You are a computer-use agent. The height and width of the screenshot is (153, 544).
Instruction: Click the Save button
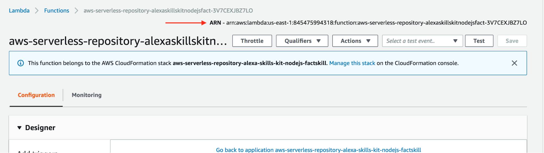(x=512, y=41)
